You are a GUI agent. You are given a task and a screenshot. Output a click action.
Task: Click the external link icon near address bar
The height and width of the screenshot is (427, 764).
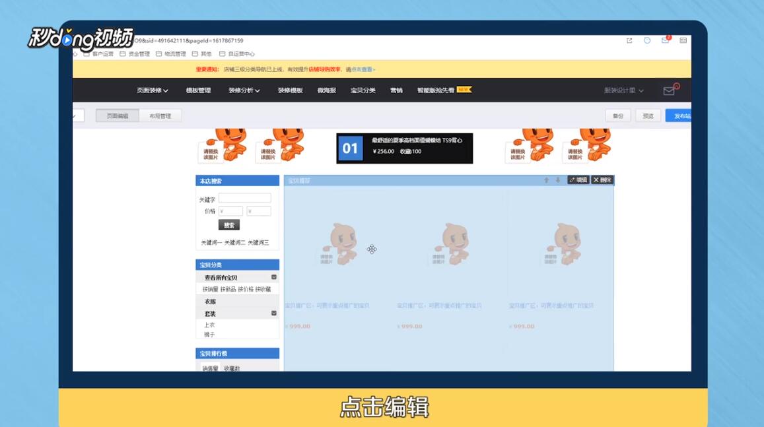pyautogui.click(x=629, y=40)
